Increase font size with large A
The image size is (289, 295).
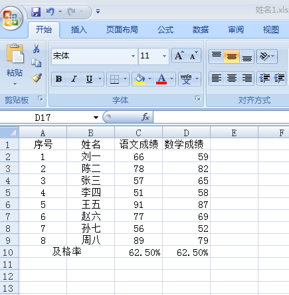179,55
